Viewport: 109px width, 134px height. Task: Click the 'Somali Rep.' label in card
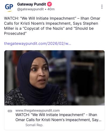click(x=34, y=125)
